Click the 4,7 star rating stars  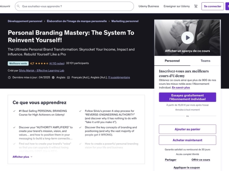pyautogui.click(x=42, y=63)
